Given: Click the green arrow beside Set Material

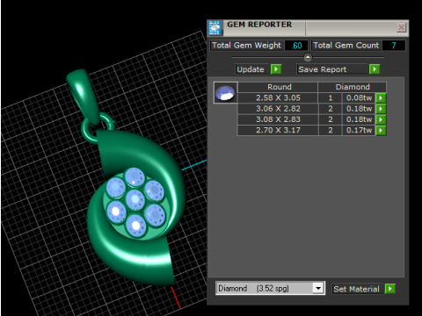Looking at the screenshot, I should pos(390,289).
